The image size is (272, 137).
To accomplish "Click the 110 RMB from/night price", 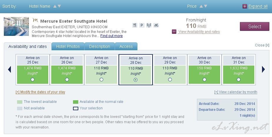I will 196,26.
